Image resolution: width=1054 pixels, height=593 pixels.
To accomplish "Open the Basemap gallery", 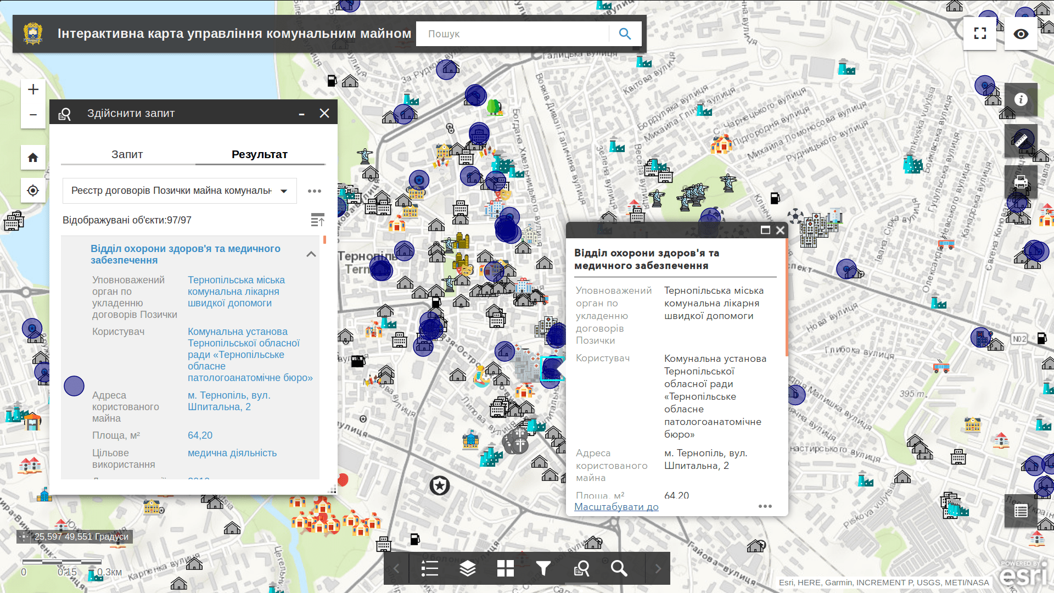I will point(505,568).
